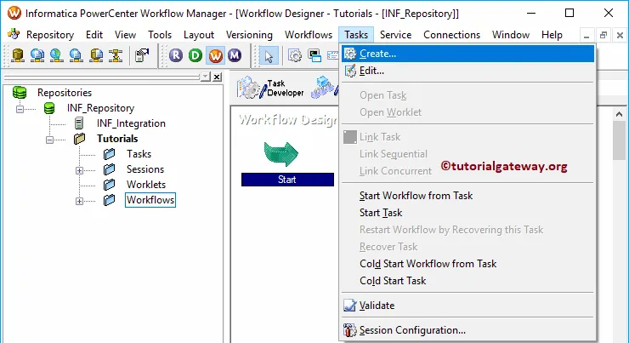Image resolution: width=629 pixels, height=343 pixels.
Task: Click the gear session task toolbar icon
Action: click(295, 55)
